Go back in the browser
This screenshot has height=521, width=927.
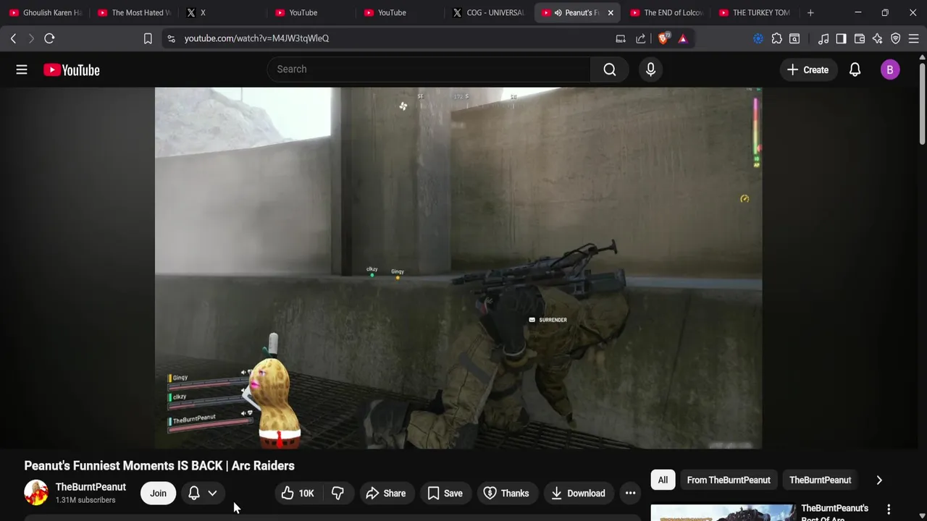coord(13,38)
